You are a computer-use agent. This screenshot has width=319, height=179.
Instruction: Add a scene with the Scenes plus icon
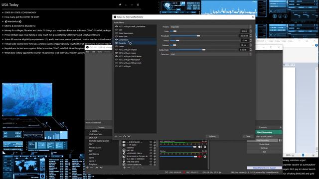(x=88, y=168)
